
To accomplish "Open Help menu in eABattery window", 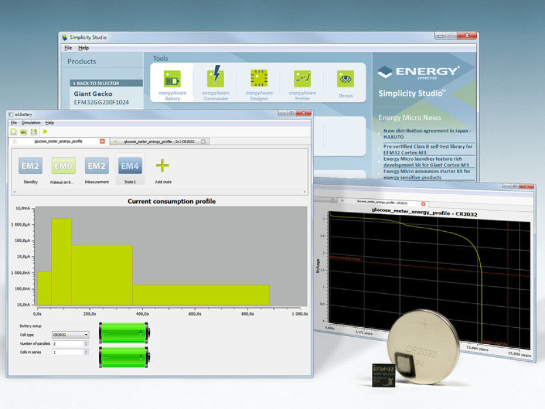I will (x=50, y=123).
